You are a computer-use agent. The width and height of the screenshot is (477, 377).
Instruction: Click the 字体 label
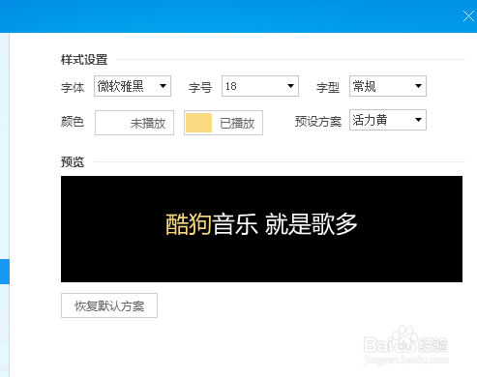tap(73, 88)
